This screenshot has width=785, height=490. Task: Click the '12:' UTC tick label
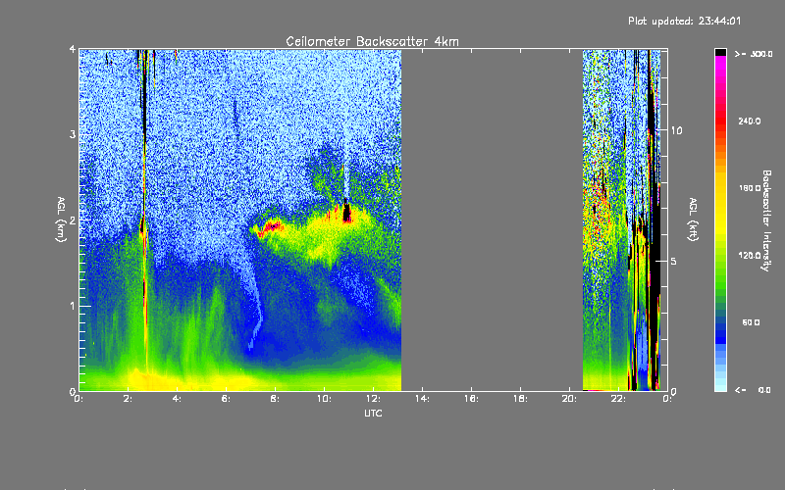coord(373,399)
